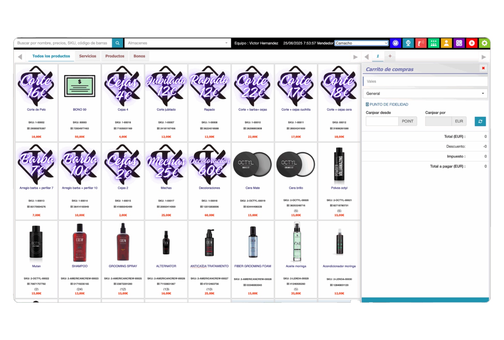Click the Vales input field
The height and width of the screenshot is (340, 504).
[425, 81]
